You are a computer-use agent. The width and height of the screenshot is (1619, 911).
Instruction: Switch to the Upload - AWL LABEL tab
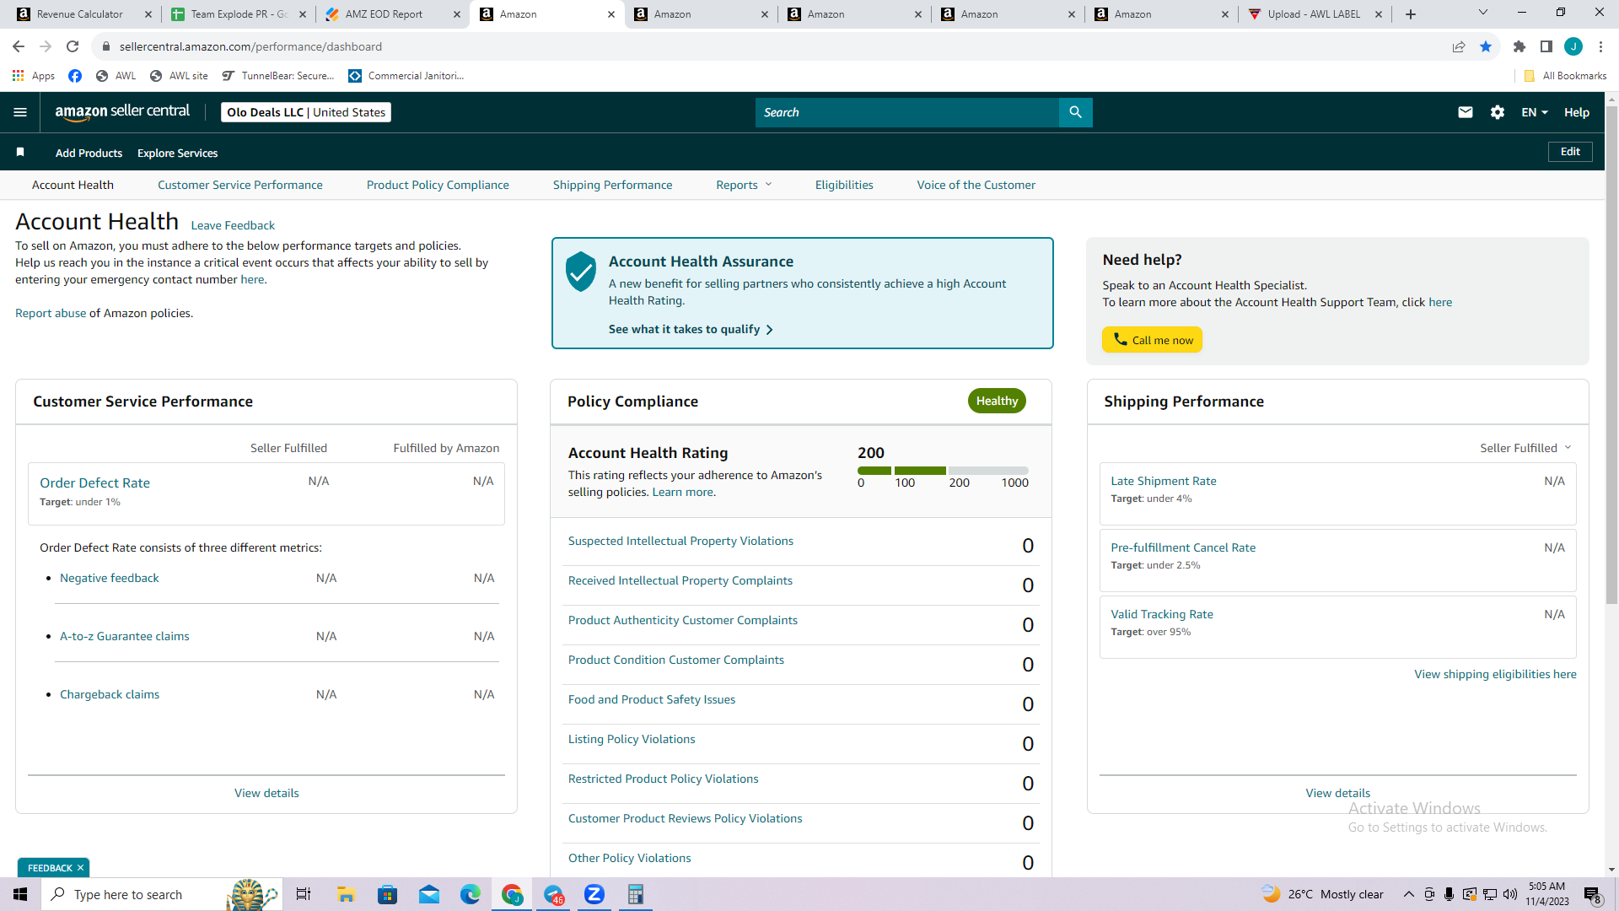pos(1314,14)
